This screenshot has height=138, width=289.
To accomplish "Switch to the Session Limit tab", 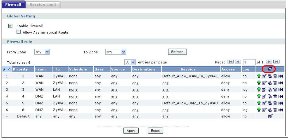I will tap(43, 5).
